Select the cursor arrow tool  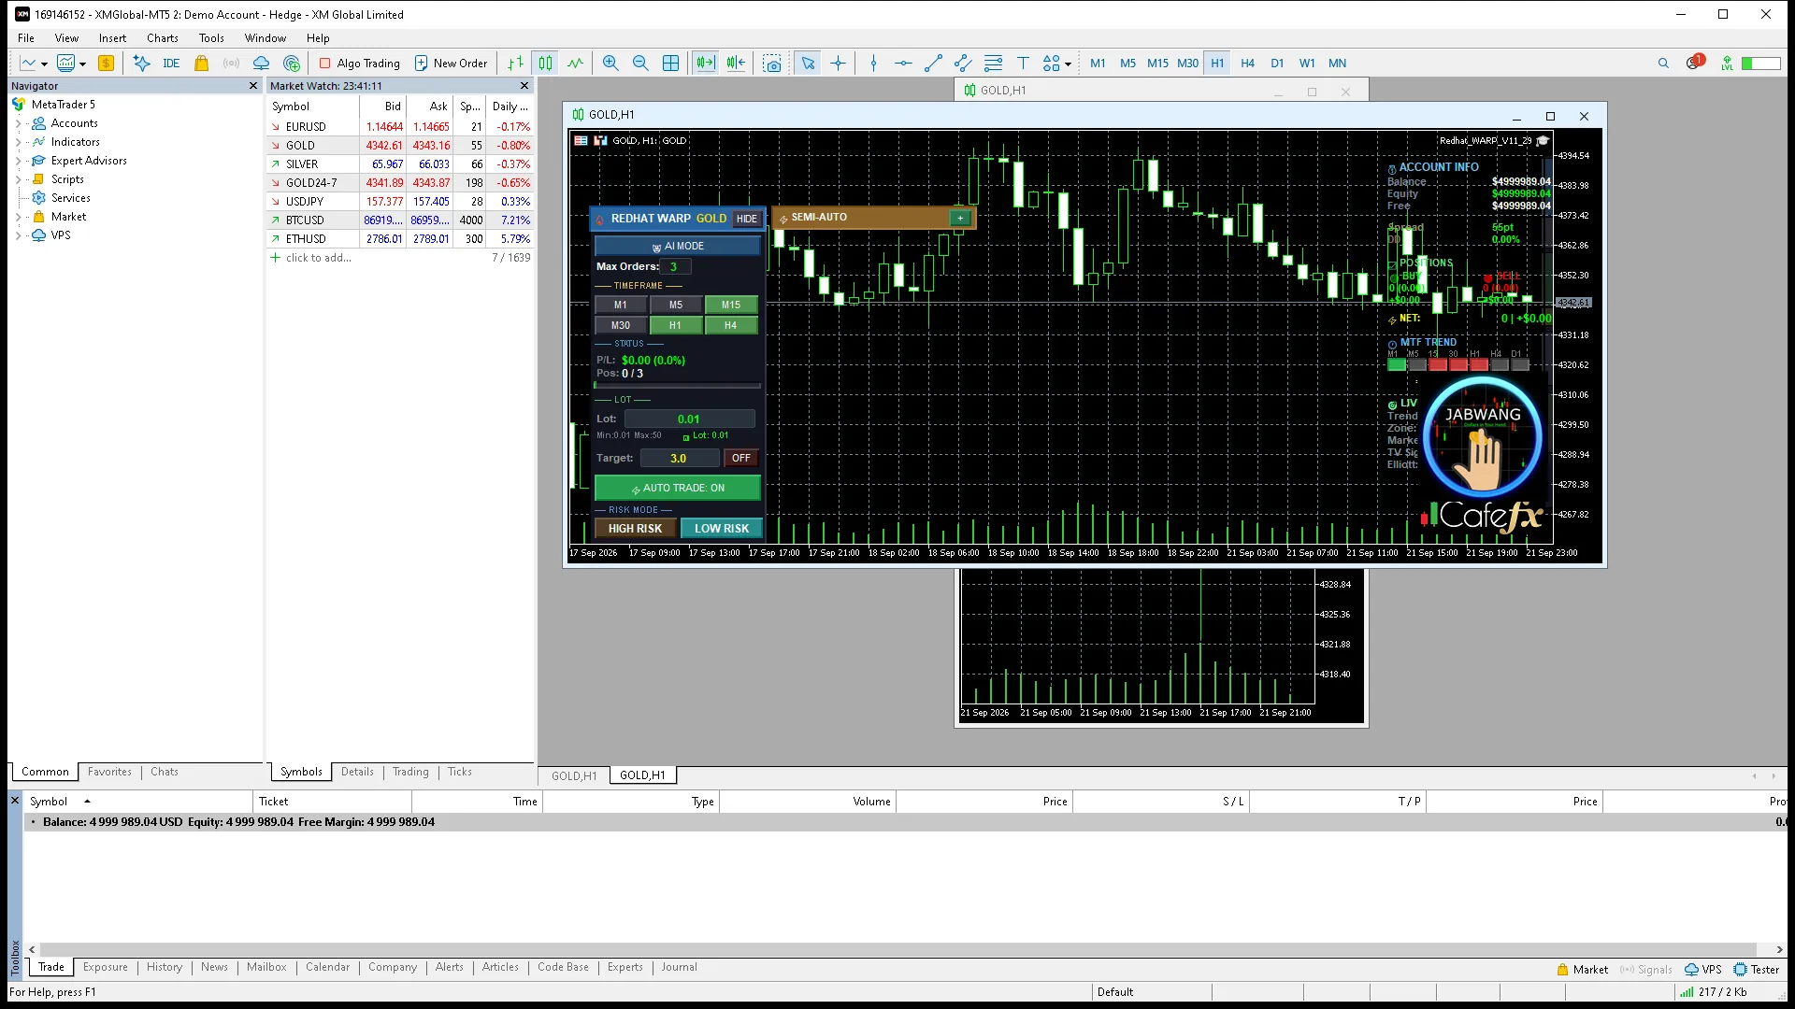pos(808,64)
